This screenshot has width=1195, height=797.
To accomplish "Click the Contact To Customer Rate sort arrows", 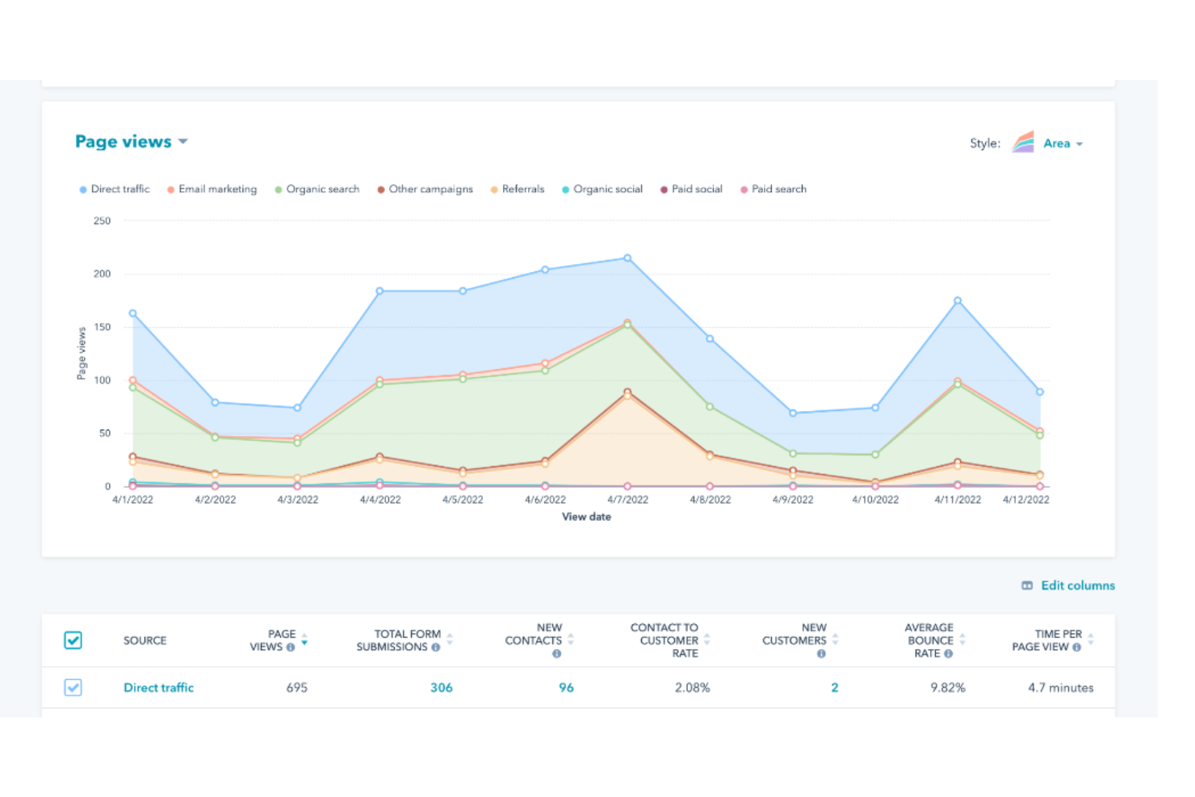I will (708, 640).
